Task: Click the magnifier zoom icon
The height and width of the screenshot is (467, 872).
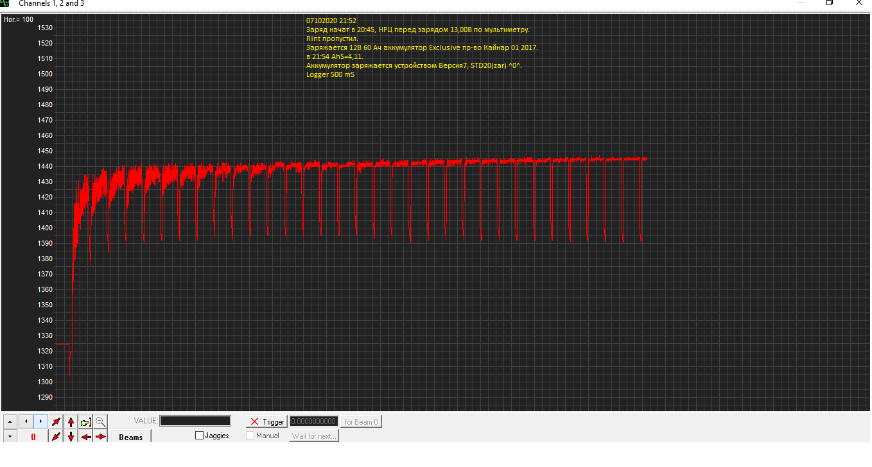Action: tap(101, 421)
